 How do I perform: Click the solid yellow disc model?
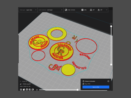[x=68, y=70]
